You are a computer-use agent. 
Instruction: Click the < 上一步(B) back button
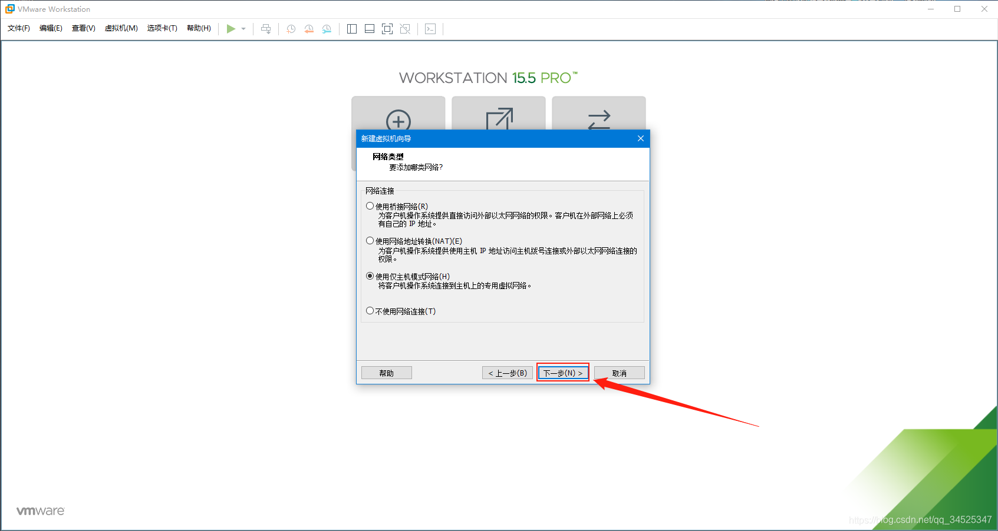tap(508, 373)
